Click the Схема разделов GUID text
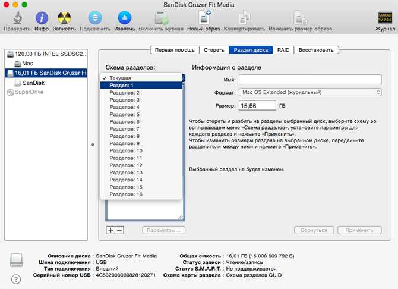 pyautogui.click(x=254, y=275)
